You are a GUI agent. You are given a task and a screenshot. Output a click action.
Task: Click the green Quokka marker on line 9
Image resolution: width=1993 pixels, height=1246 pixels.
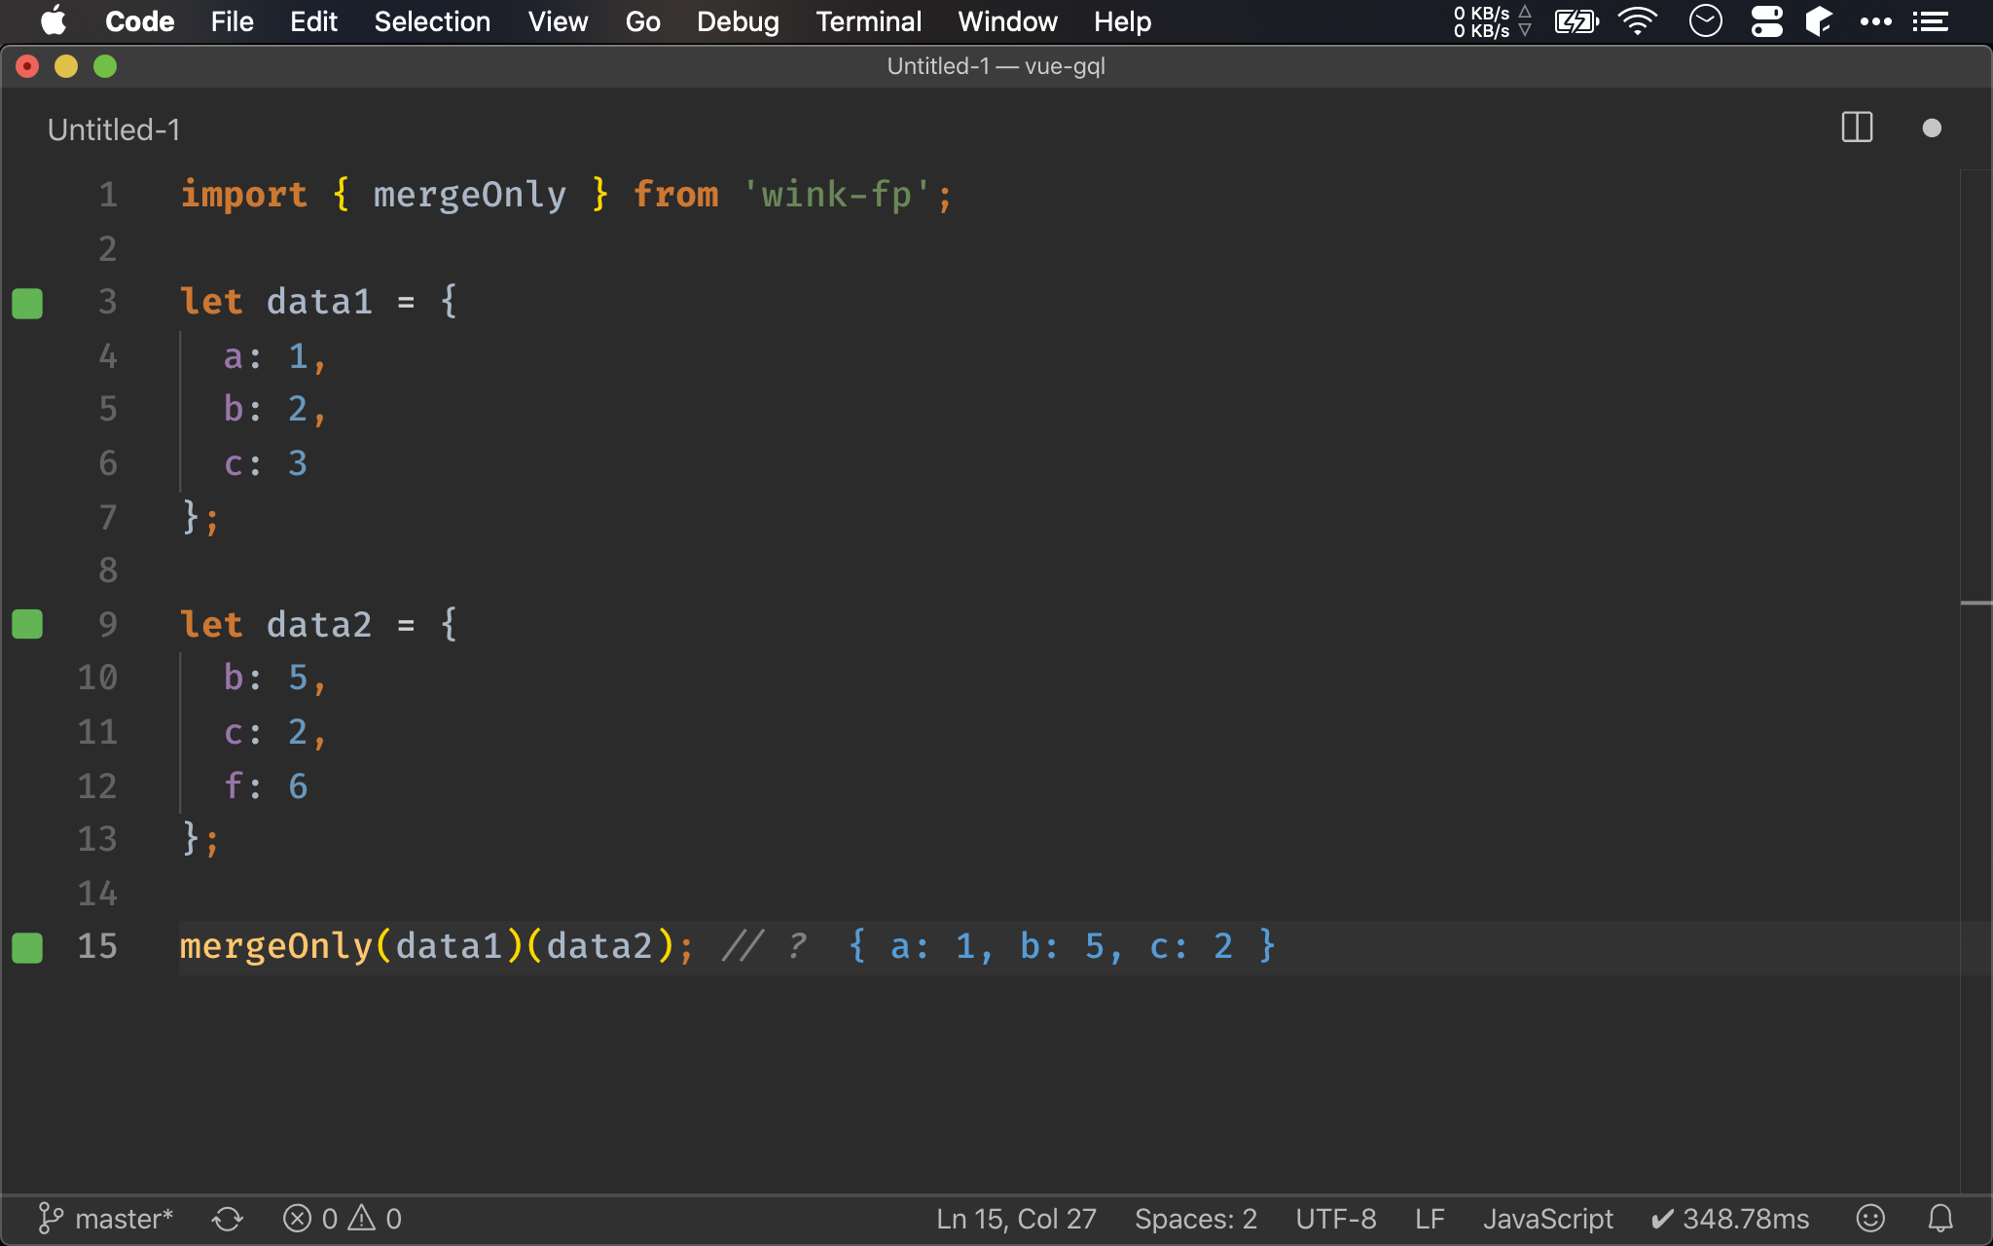point(27,624)
